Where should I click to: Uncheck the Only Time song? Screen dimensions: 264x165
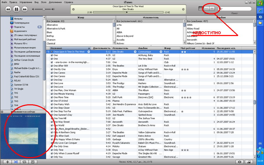coord(52,150)
